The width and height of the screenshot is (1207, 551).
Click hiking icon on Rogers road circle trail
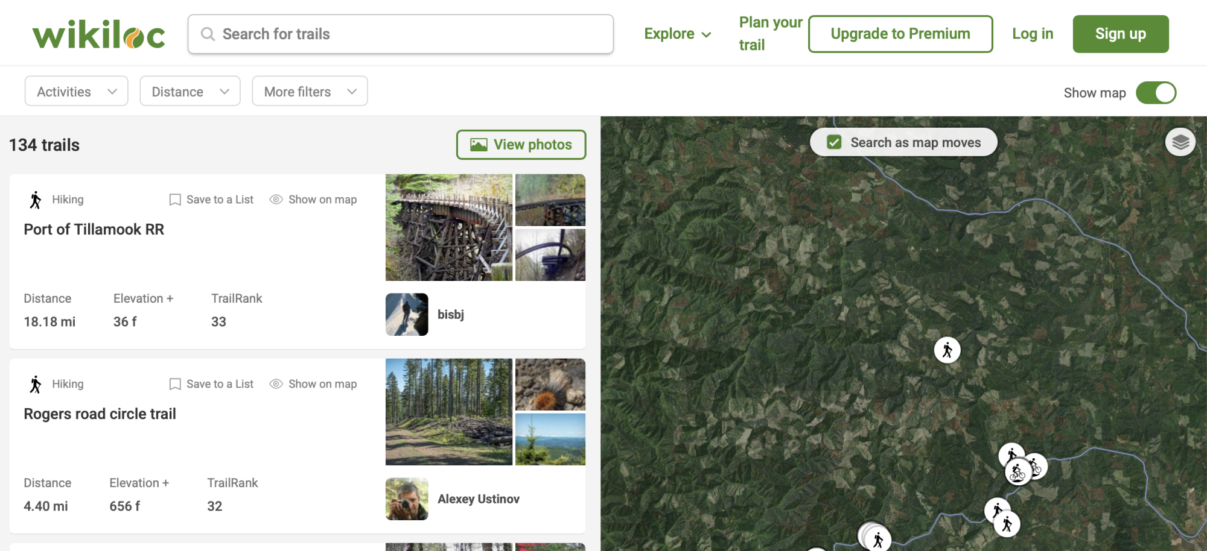[36, 384]
